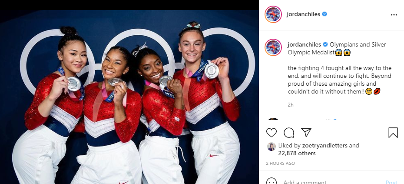Screen dimensions: 404x184
Task: Click the partially visible commenter avatar
Action: (273, 119)
